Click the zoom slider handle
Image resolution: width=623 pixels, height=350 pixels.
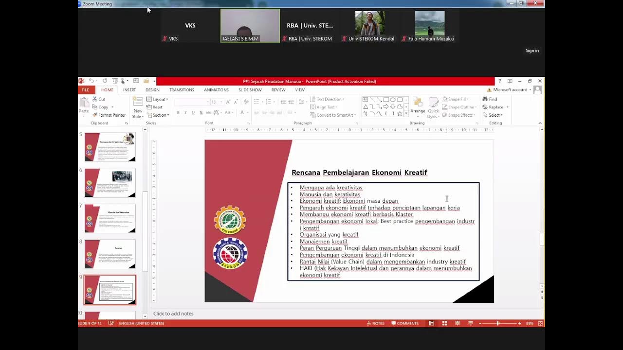497,323
